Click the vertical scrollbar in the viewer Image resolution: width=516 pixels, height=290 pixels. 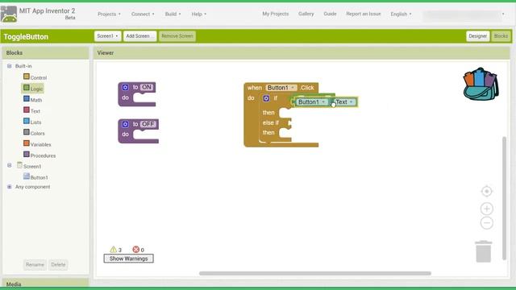click(x=504, y=198)
